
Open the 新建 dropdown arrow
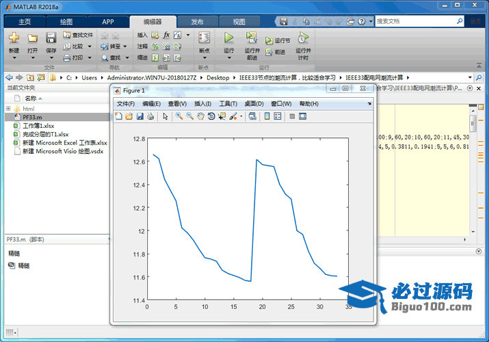[14, 57]
